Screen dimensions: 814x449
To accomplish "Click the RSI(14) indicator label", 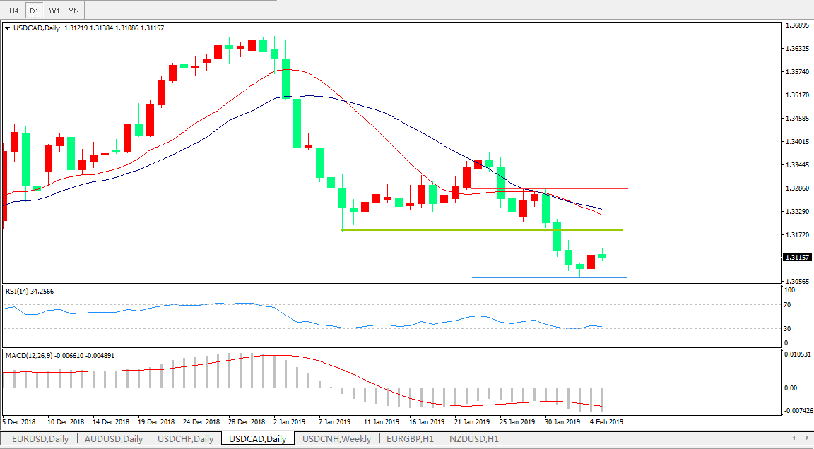I will 30,291.
